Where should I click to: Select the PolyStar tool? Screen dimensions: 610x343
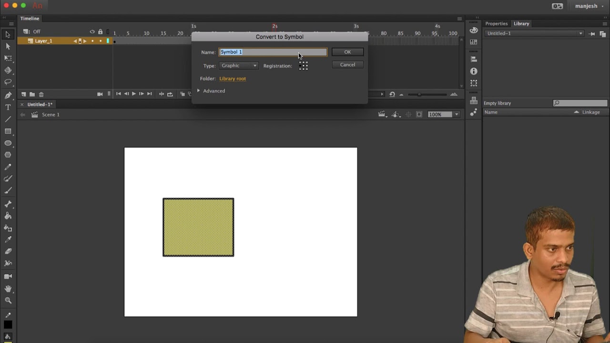8,155
